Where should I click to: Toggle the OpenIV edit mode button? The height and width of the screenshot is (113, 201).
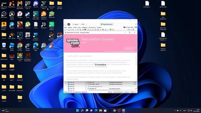pyautogui.click(x=106, y=24)
